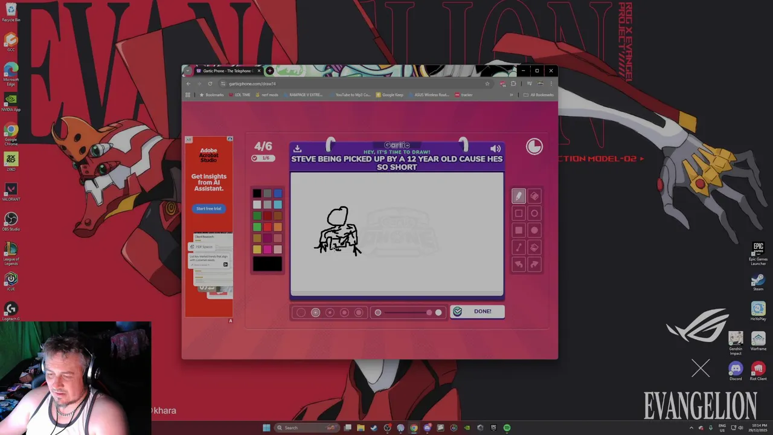773x435 pixels.
Task: Choose the hollow rectangle shape tool
Action: pos(518,213)
